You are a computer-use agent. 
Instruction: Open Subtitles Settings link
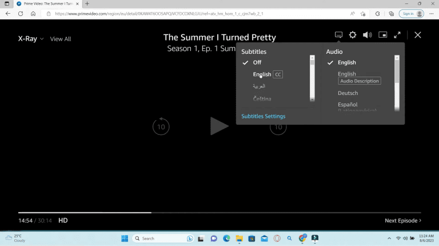click(263, 116)
